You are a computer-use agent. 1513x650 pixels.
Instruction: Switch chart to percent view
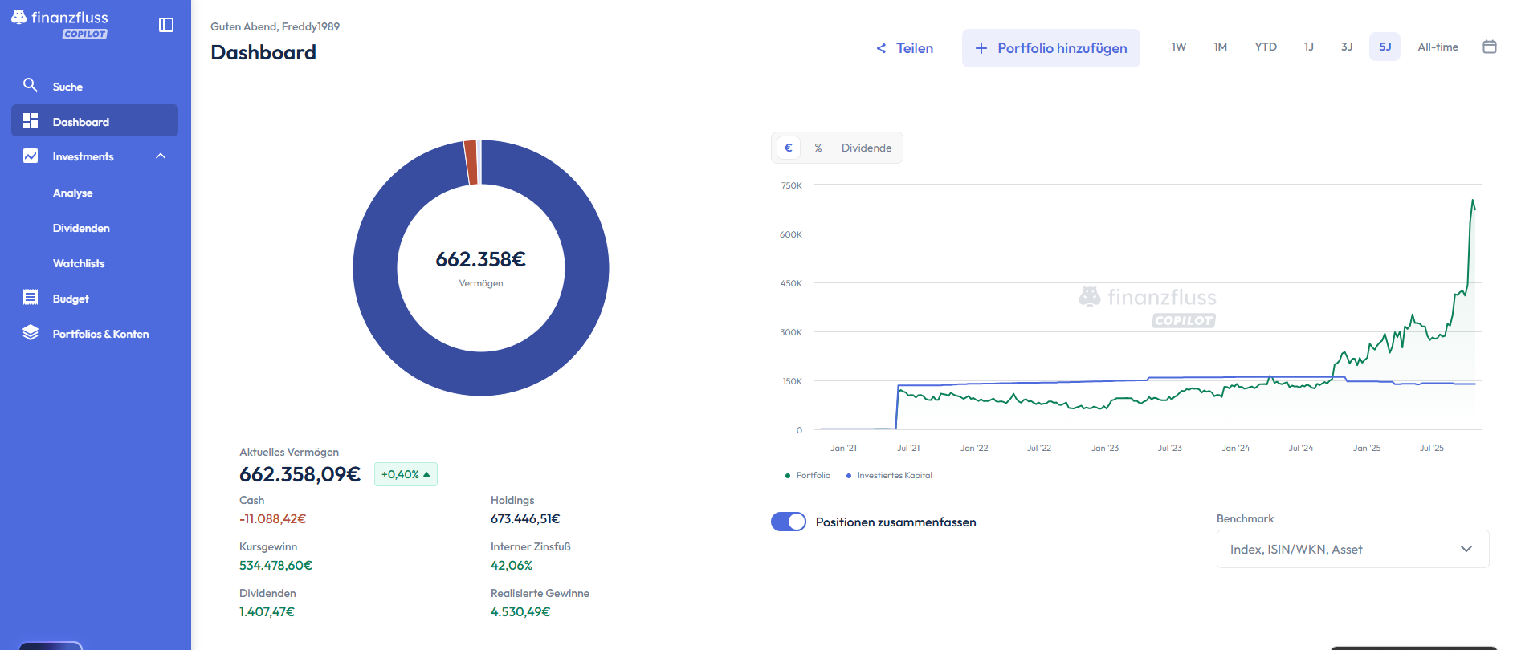pyautogui.click(x=818, y=148)
